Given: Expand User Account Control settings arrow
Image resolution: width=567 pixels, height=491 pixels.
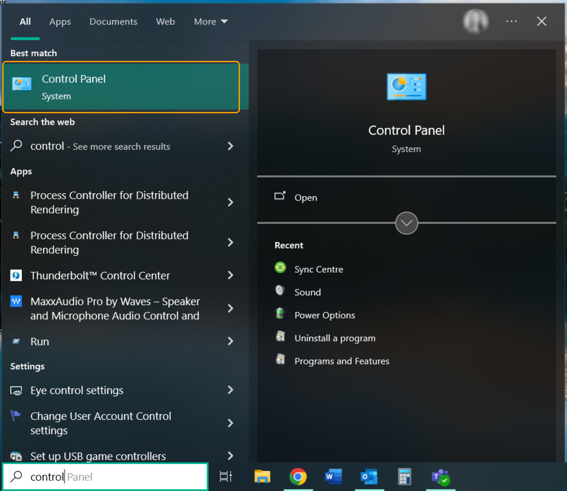Looking at the screenshot, I should pyautogui.click(x=230, y=423).
